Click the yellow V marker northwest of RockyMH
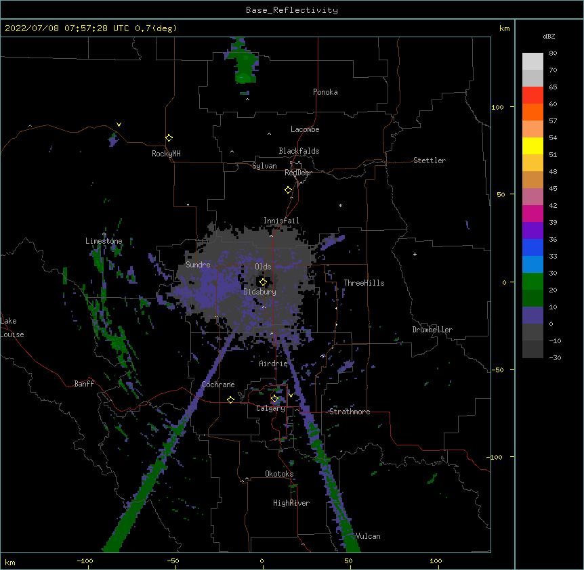The height and width of the screenshot is (570, 584). coord(119,125)
